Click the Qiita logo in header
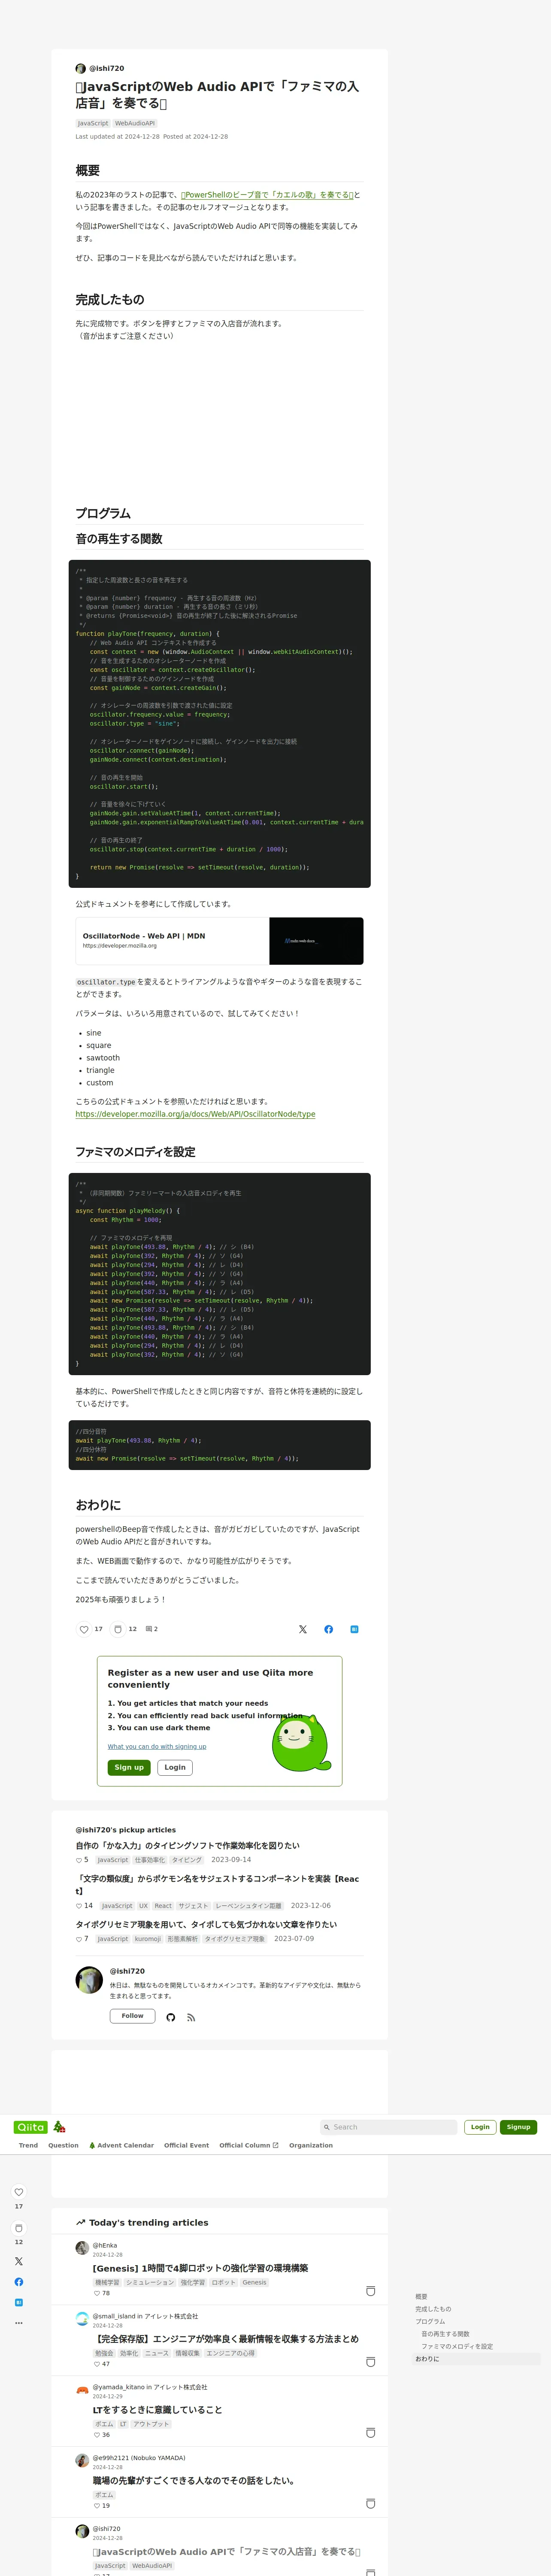 30,2127
